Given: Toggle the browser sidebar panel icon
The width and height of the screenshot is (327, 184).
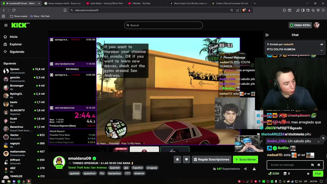Looking at the screenshot, I should 303,10.
